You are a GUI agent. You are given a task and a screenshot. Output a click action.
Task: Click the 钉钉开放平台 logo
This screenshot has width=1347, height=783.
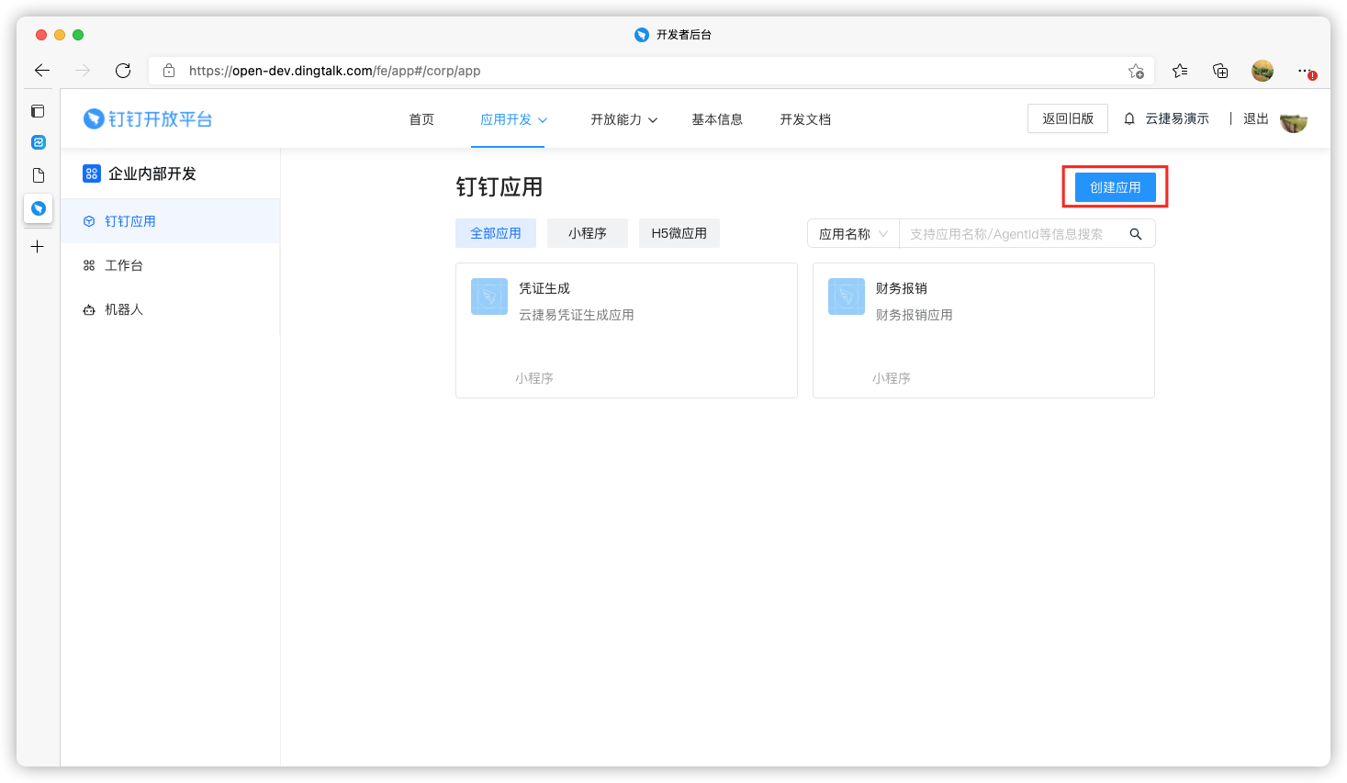click(x=148, y=118)
